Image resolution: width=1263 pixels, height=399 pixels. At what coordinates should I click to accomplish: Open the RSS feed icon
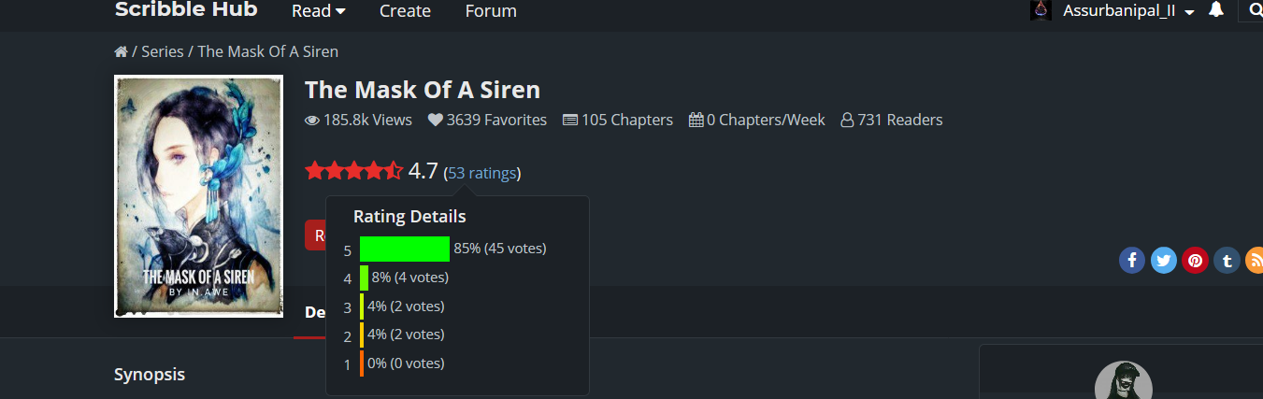tap(1253, 260)
